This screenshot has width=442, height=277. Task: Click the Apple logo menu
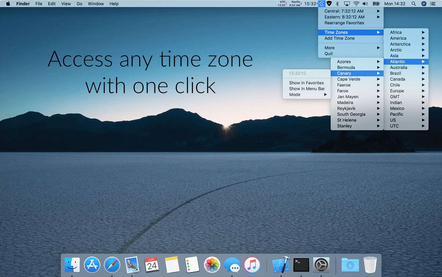pos(8,4)
